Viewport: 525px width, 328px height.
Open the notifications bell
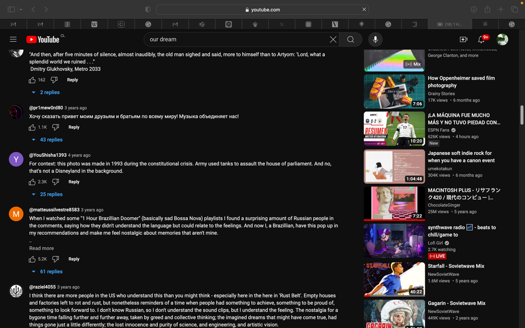481,39
